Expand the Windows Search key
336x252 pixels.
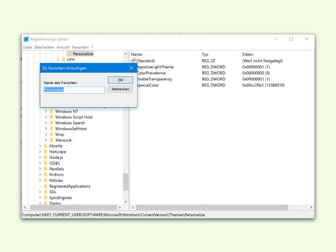click(46, 123)
